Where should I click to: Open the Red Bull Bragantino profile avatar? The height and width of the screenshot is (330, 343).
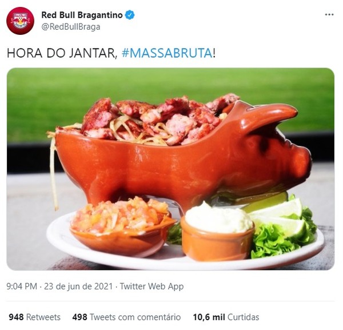click(x=21, y=21)
